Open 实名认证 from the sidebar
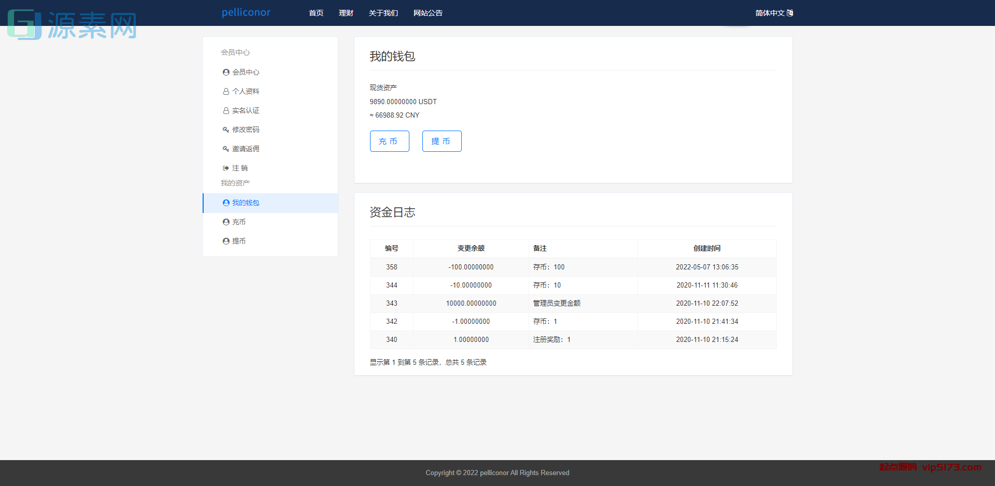The width and height of the screenshot is (995, 486). pyautogui.click(x=246, y=110)
